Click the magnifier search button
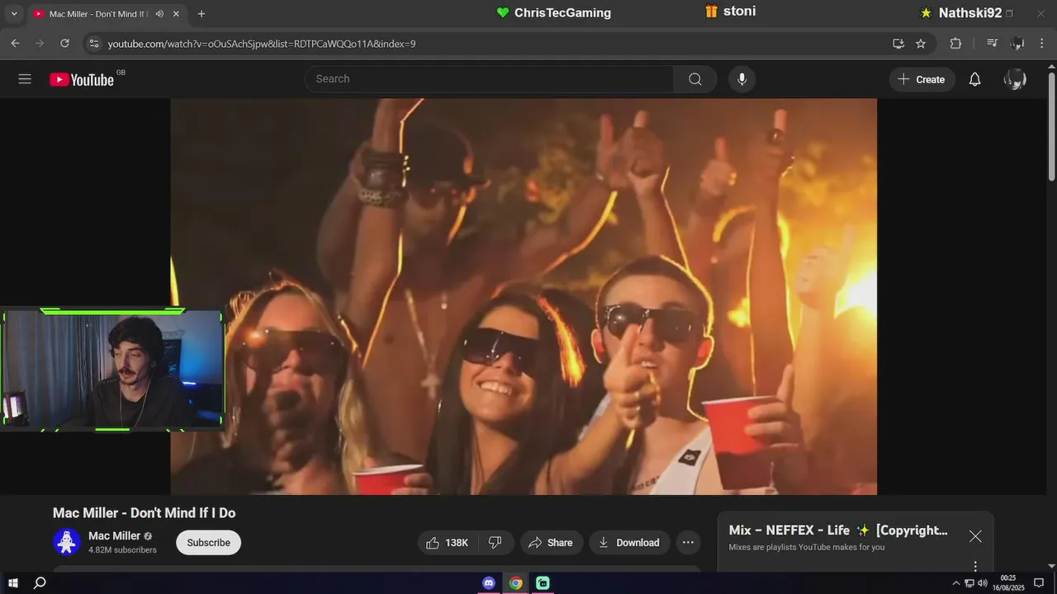This screenshot has width=1057, height=594. click(695, 79)
